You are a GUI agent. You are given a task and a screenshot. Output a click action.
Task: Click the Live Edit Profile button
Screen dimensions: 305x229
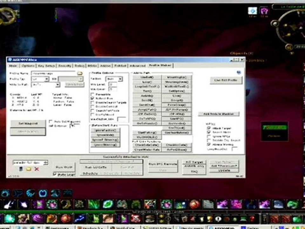[226, 80]
